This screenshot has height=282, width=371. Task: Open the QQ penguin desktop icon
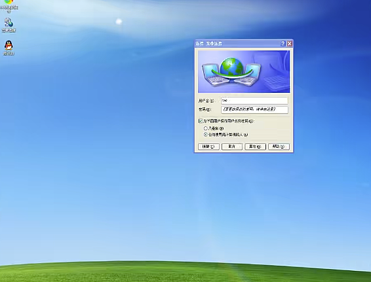(9, 45)
